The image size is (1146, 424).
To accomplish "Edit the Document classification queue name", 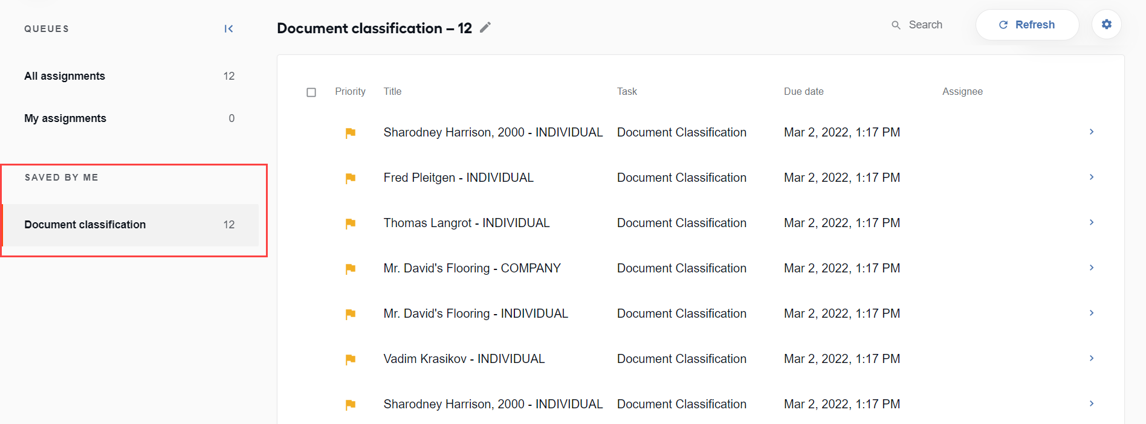I will coord(485,27).
